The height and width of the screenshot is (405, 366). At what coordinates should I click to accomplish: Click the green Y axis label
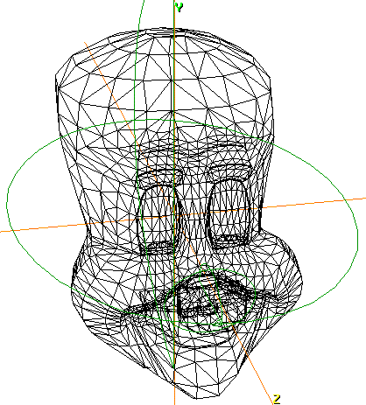pos(179,7)
